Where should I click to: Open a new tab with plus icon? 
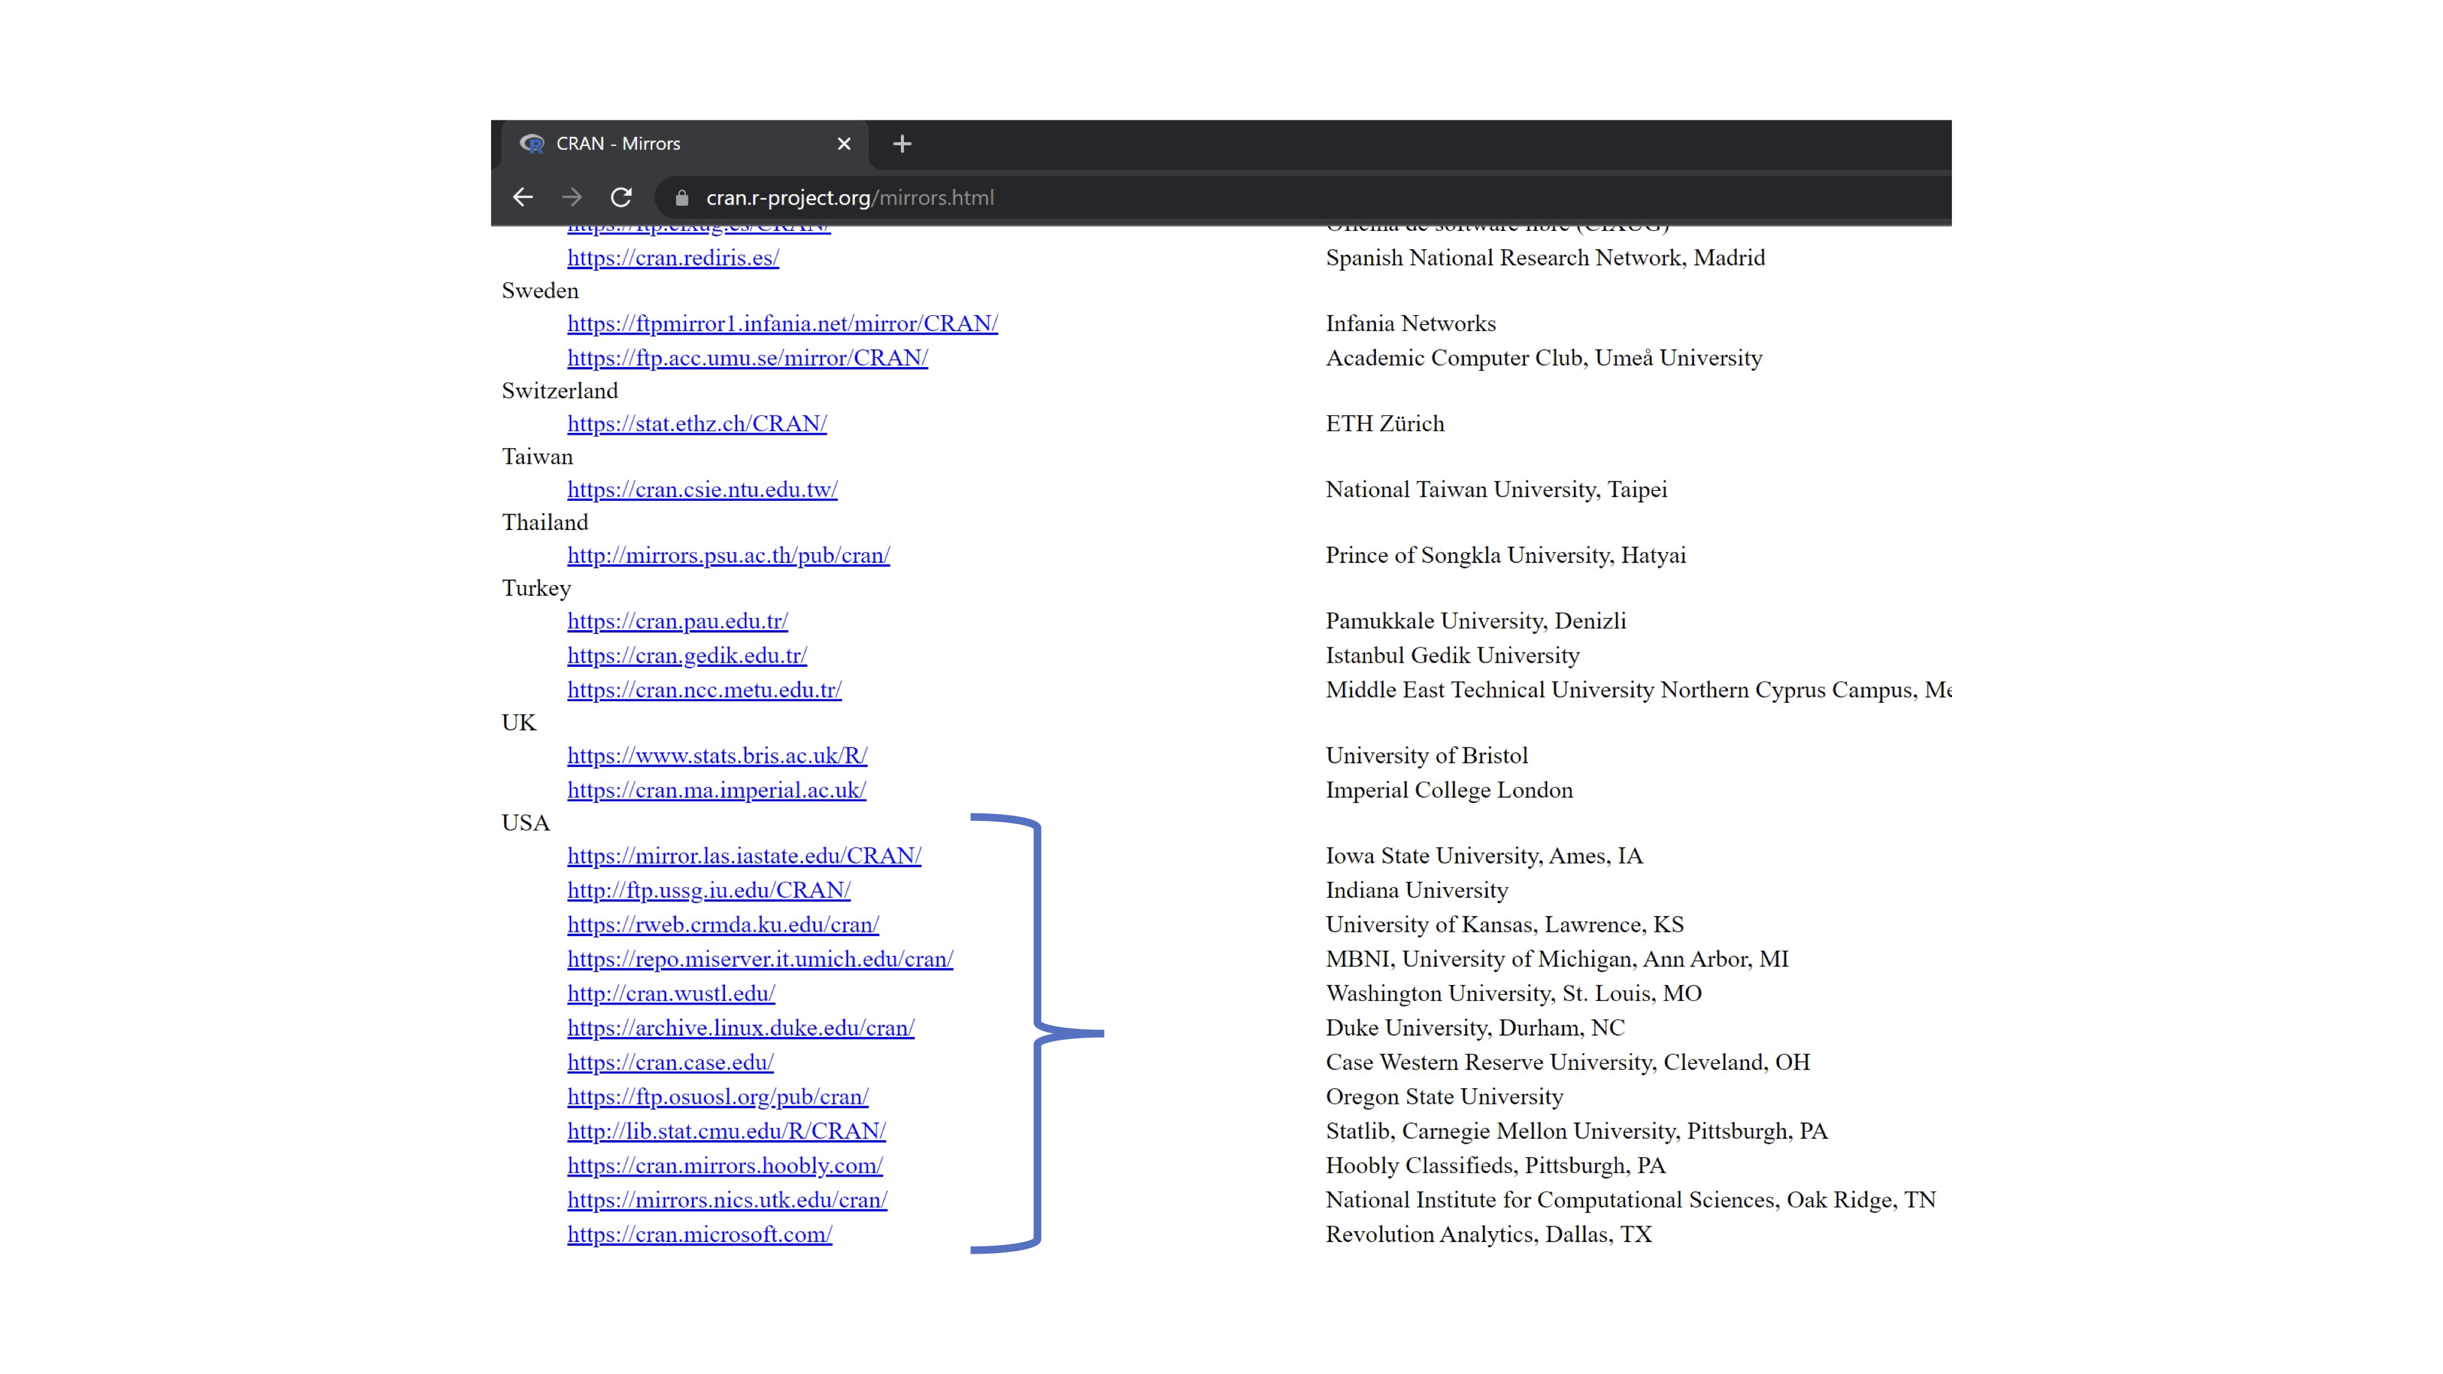(902, 144)
